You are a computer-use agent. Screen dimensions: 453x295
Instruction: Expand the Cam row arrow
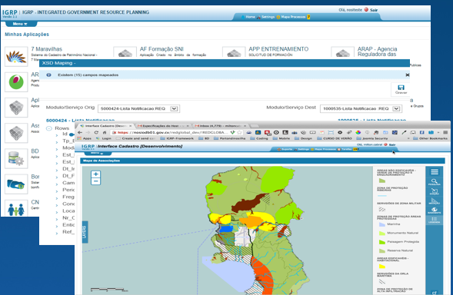57,184
